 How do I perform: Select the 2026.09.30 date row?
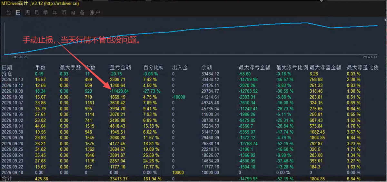pyautogui.click(x=13, y=131)
